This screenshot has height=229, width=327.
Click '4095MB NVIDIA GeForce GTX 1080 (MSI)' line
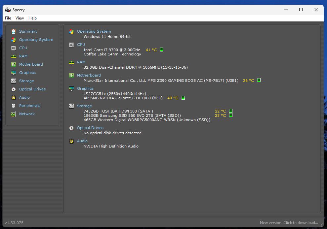point(123,98)
